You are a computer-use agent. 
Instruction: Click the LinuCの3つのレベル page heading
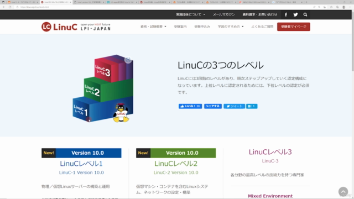[x=220, y=65]
